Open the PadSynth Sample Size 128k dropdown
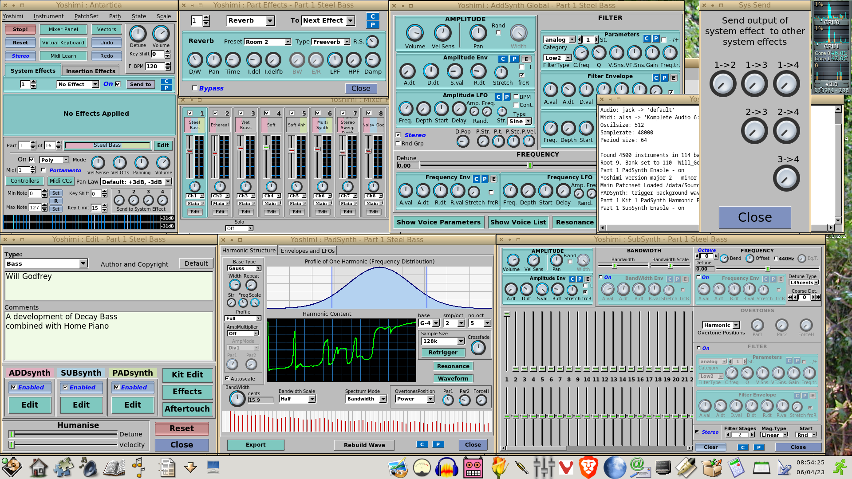This screenshot has width=852, height=479. click(443, 341)
